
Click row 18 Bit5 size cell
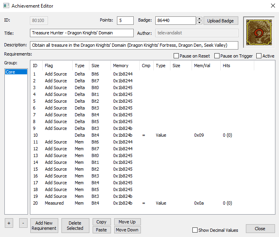pos(95,189)
